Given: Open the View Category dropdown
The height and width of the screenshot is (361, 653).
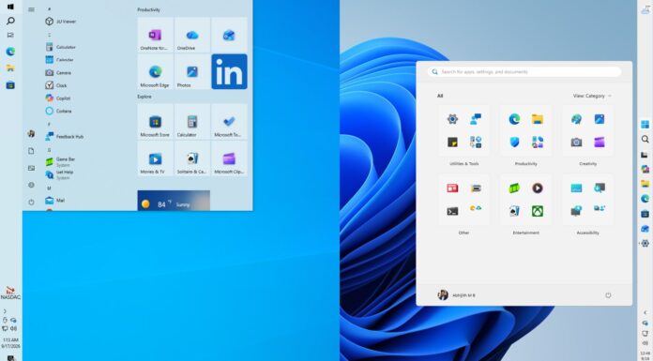Looking at the screenshot, I should (592, 96).
